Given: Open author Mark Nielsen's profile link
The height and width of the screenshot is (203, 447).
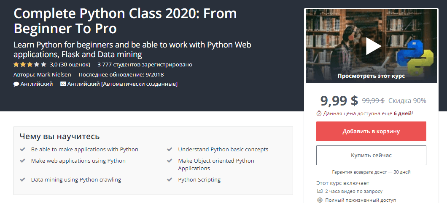Looking at the screenshot, I should [x=54, y=75].
